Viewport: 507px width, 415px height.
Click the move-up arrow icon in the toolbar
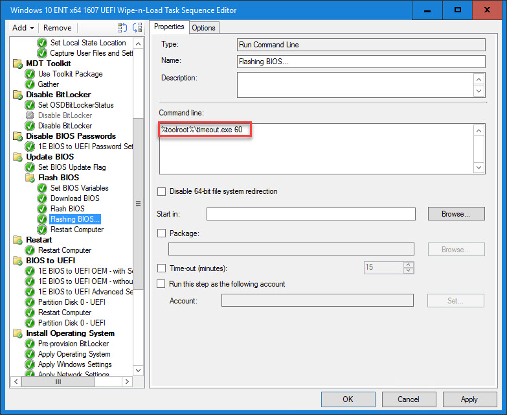pyautogui.click(x=122, y=28)
